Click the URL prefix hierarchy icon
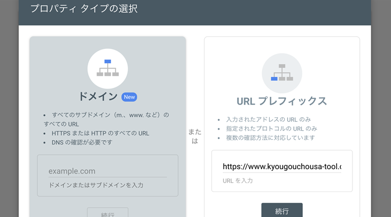Image resolution: width=391 pixels, height=217 pixels. [x=282, y=73]
